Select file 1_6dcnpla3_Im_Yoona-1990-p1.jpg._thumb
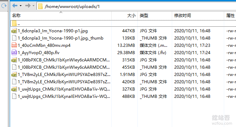The image size is (236, 127). point(60,38)
